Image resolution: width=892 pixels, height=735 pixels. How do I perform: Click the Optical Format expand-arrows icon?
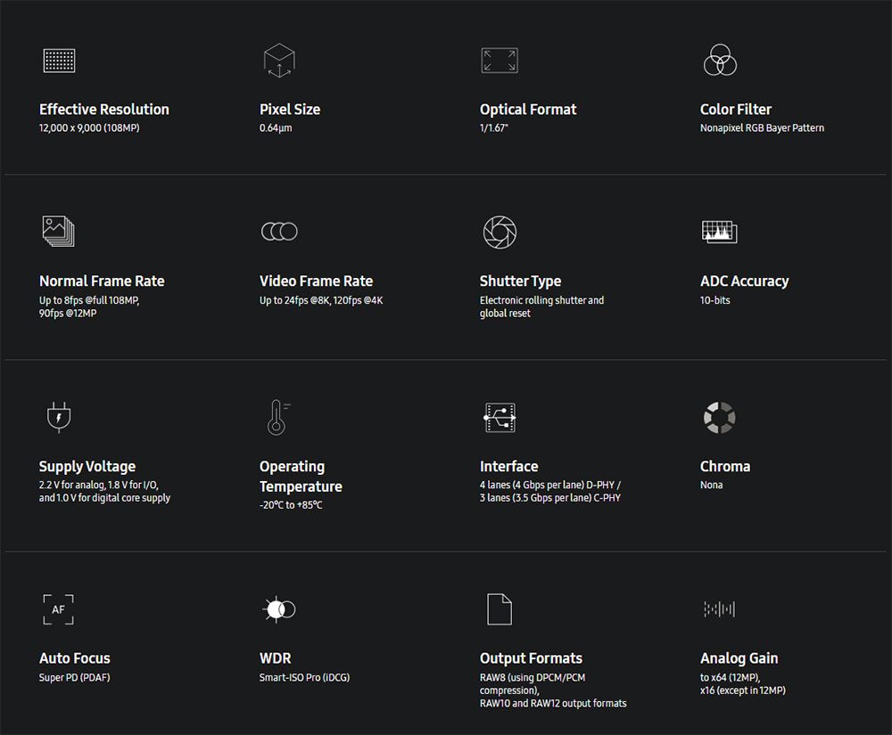pos(499,61)
